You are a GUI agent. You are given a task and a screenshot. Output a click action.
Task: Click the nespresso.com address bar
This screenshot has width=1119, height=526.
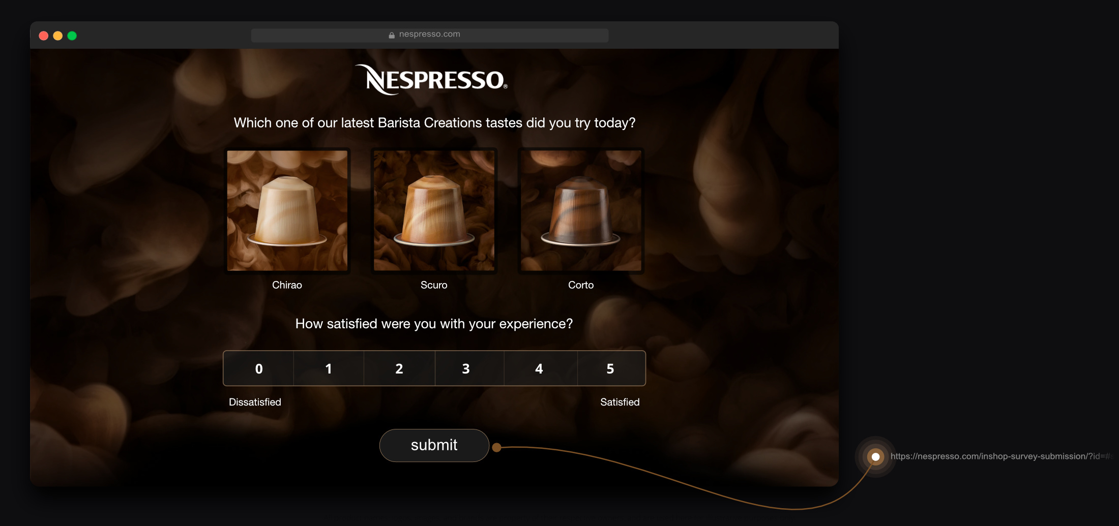tap(430, 35)
